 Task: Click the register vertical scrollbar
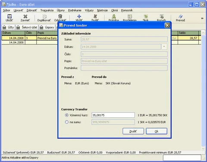click(203, 91)
